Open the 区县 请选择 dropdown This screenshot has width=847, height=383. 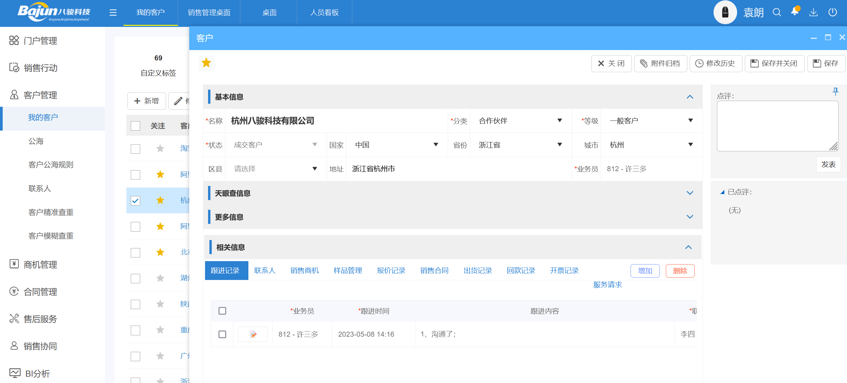(x=275, y=169)
